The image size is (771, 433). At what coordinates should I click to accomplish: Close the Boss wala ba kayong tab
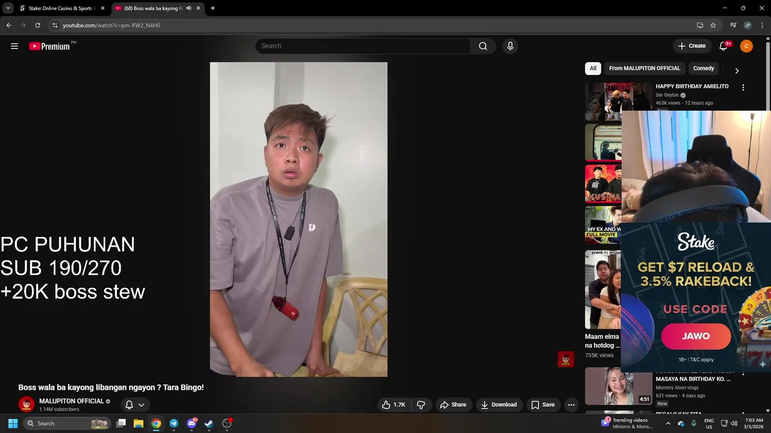(198, 8)
